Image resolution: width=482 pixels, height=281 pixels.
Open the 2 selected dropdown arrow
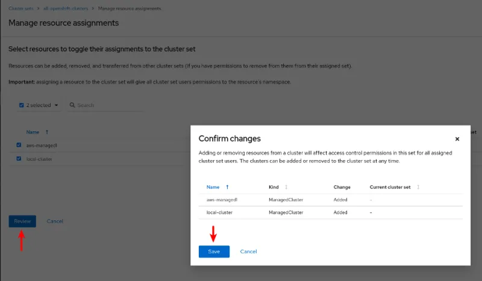pos(56,105)
